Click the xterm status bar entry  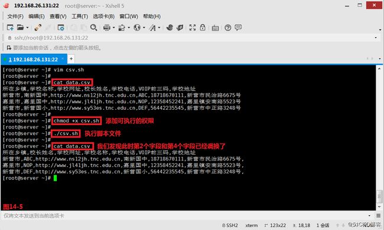coord(252,225)
